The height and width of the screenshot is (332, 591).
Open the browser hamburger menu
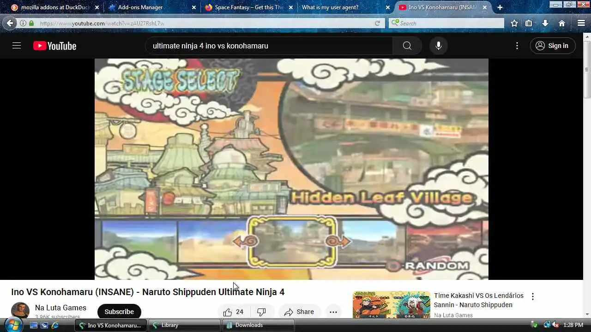point(581,23)
